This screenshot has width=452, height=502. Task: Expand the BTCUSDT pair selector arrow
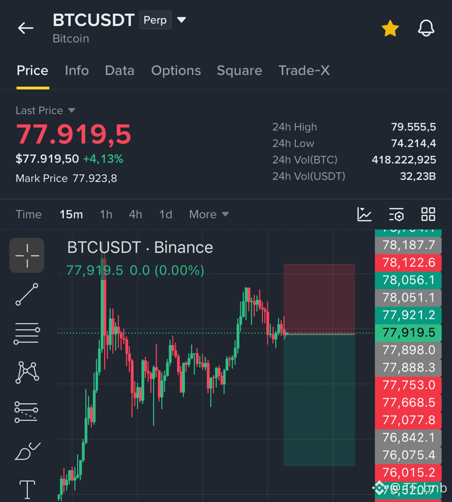182,20
